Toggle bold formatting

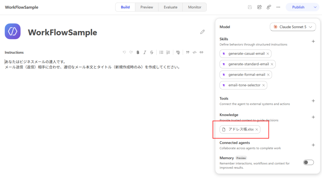pos(138,52)
